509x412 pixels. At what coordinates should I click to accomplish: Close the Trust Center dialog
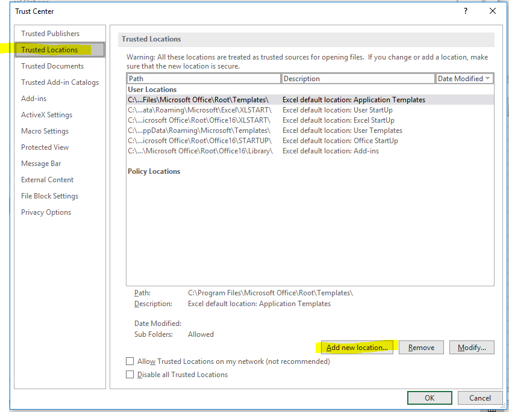pos(493,11)
